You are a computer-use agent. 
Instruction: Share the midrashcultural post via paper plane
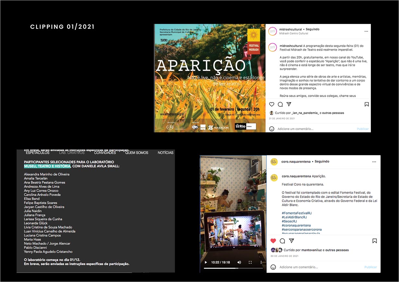point(289,104)
